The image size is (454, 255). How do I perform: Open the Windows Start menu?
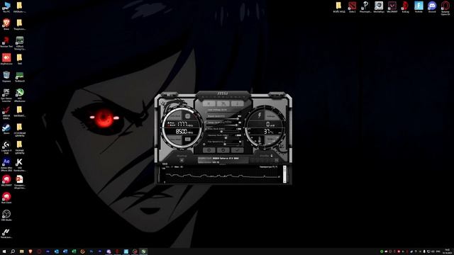pyautogui.click(x=4, y=251)
